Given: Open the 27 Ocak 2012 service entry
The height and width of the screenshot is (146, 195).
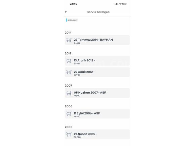Looking at the screenshot, I should coord(97,72).
